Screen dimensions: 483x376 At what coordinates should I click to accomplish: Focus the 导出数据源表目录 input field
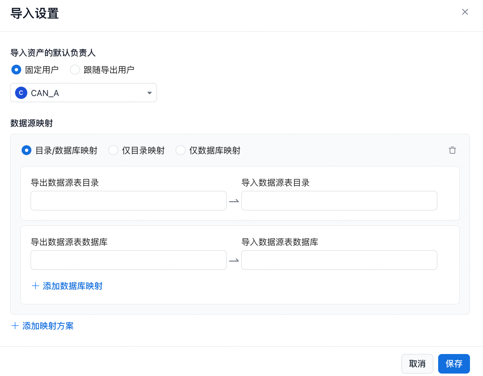pyautogui.click(x=128, y=201)
